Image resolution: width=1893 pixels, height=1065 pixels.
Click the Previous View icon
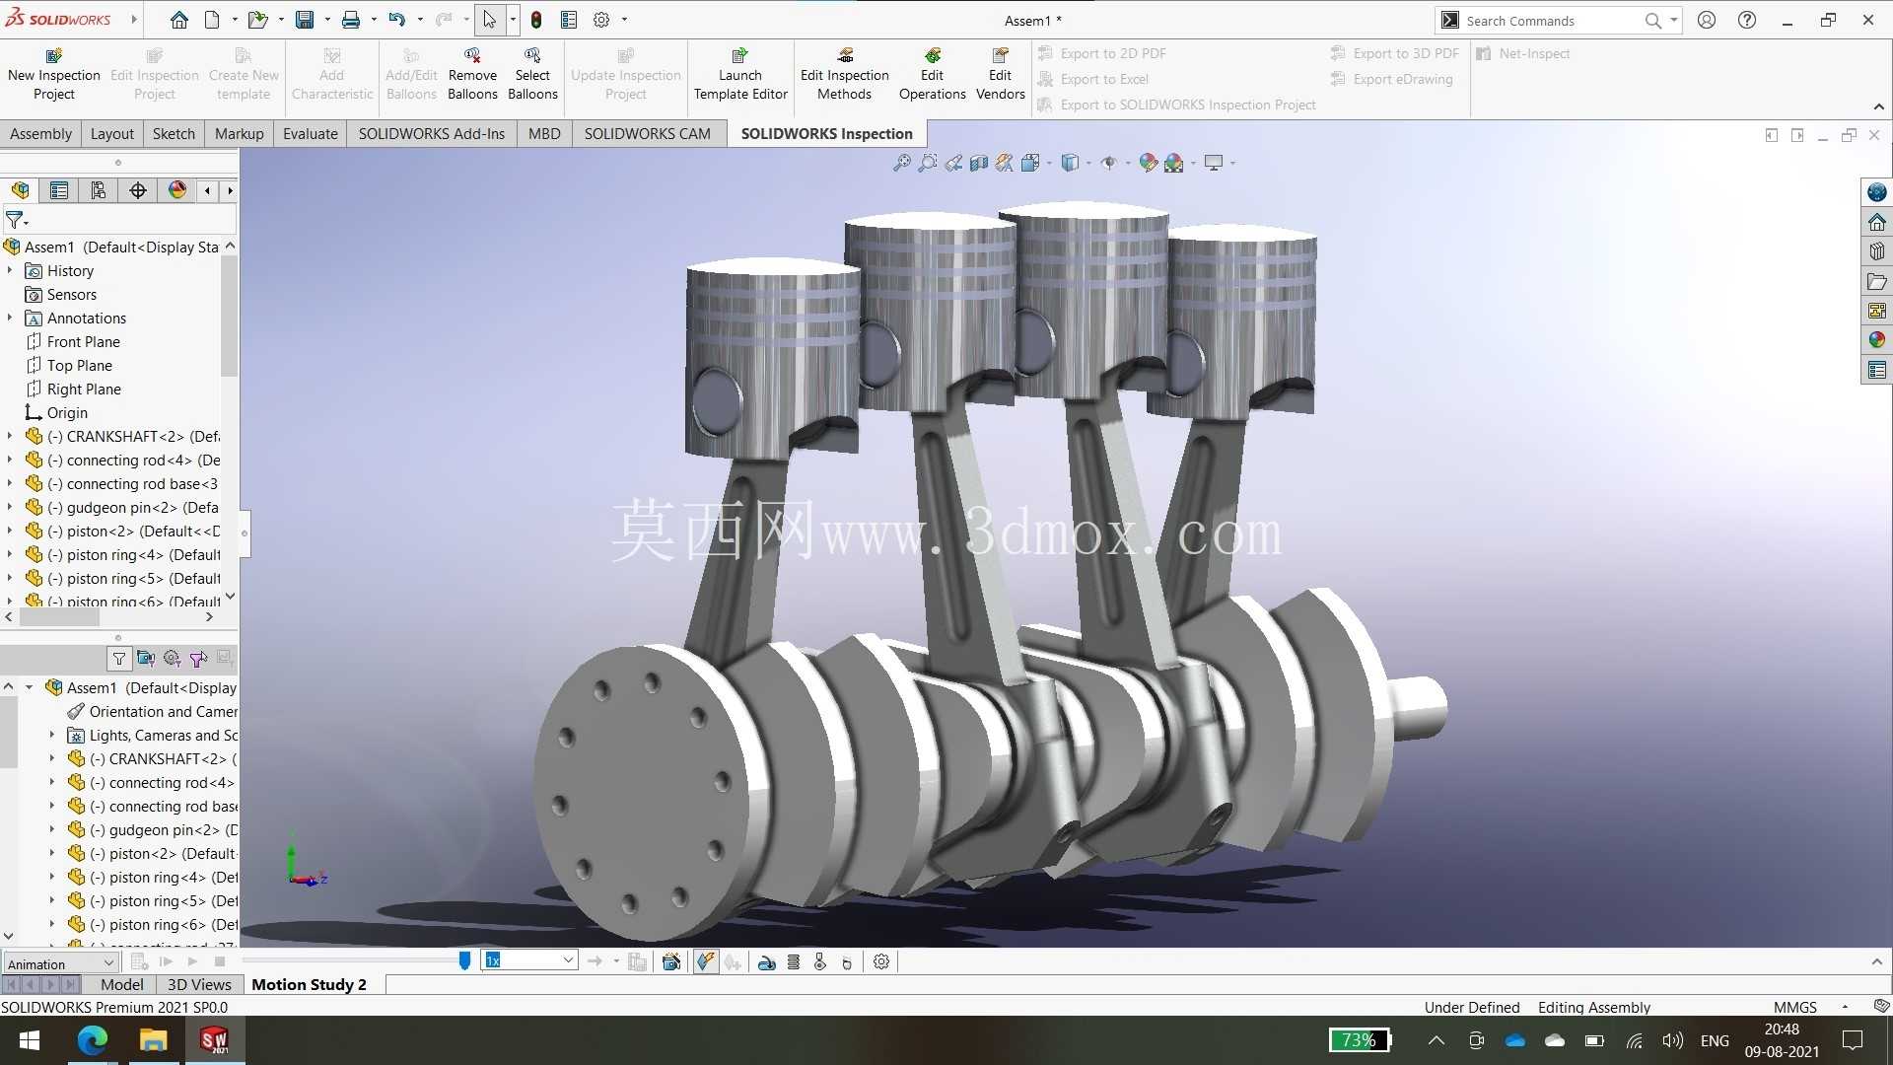(x=952, y=163)
